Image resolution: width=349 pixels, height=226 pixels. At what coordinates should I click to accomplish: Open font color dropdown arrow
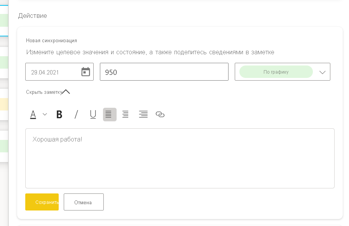[45, 114]
